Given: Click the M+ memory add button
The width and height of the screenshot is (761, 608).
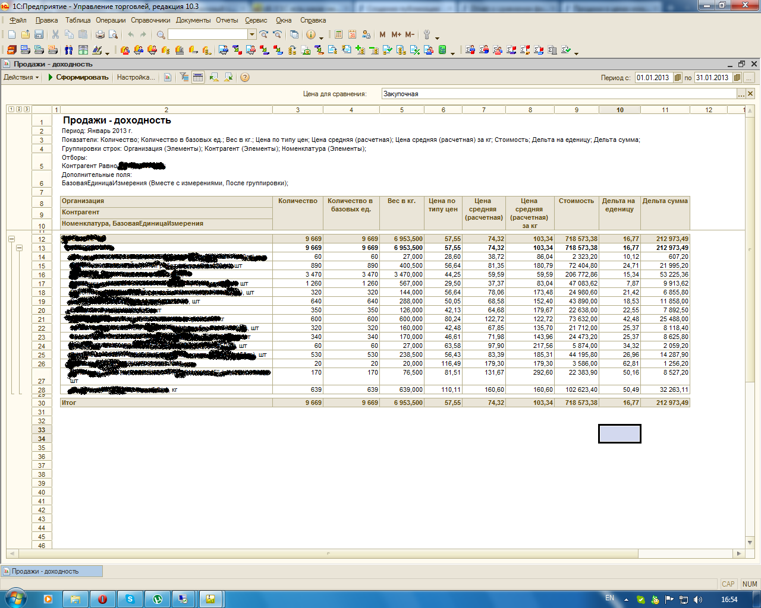Looking at the screenshot, I should (396, 35).
